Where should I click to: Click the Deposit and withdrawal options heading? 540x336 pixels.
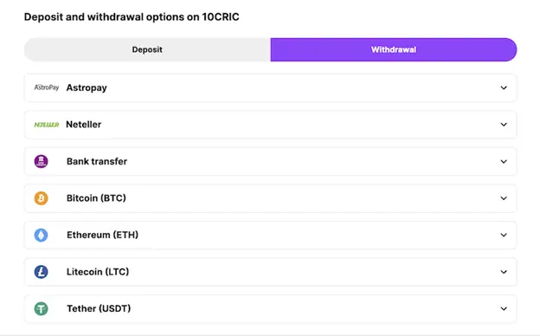pos(132,16)
